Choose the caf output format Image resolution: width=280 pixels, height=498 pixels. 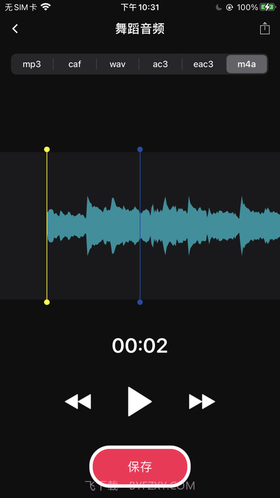tap(75, 64)
